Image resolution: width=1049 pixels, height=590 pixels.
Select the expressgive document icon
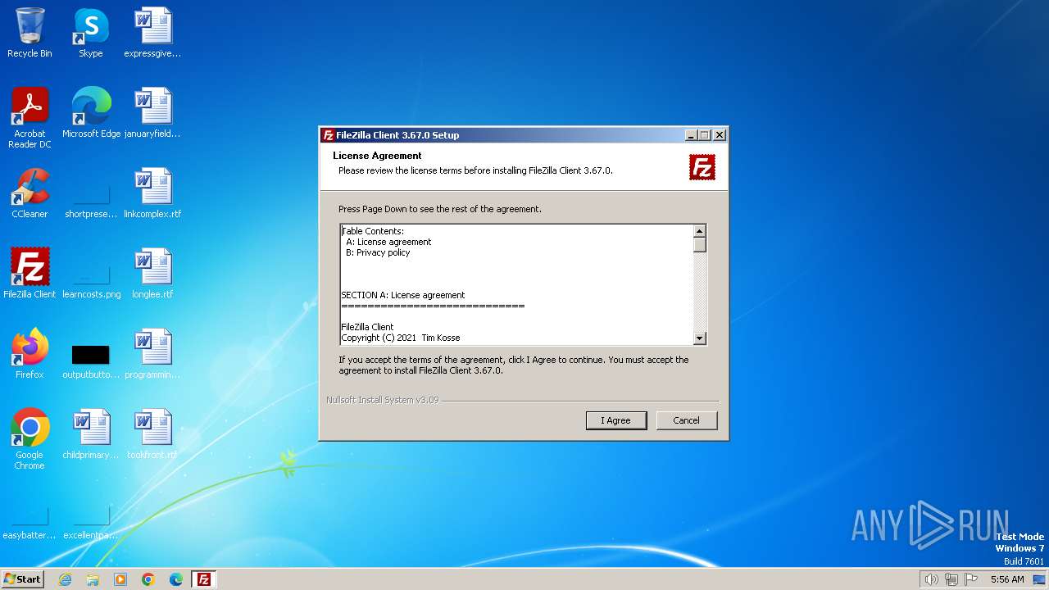(x=152, y=33)
